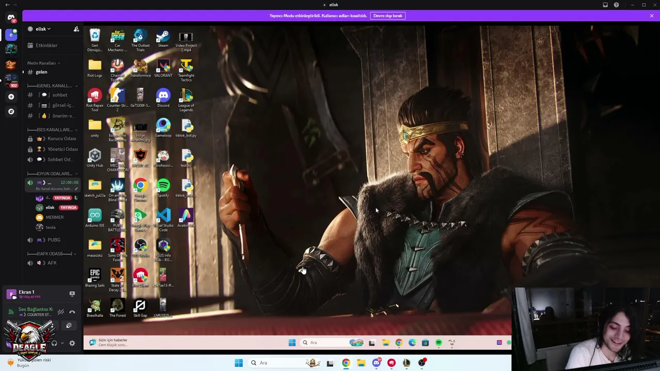Viewport: 660px width, 371px height.
Task: Click the Add a Server plus icon
Action: [11, 96]
